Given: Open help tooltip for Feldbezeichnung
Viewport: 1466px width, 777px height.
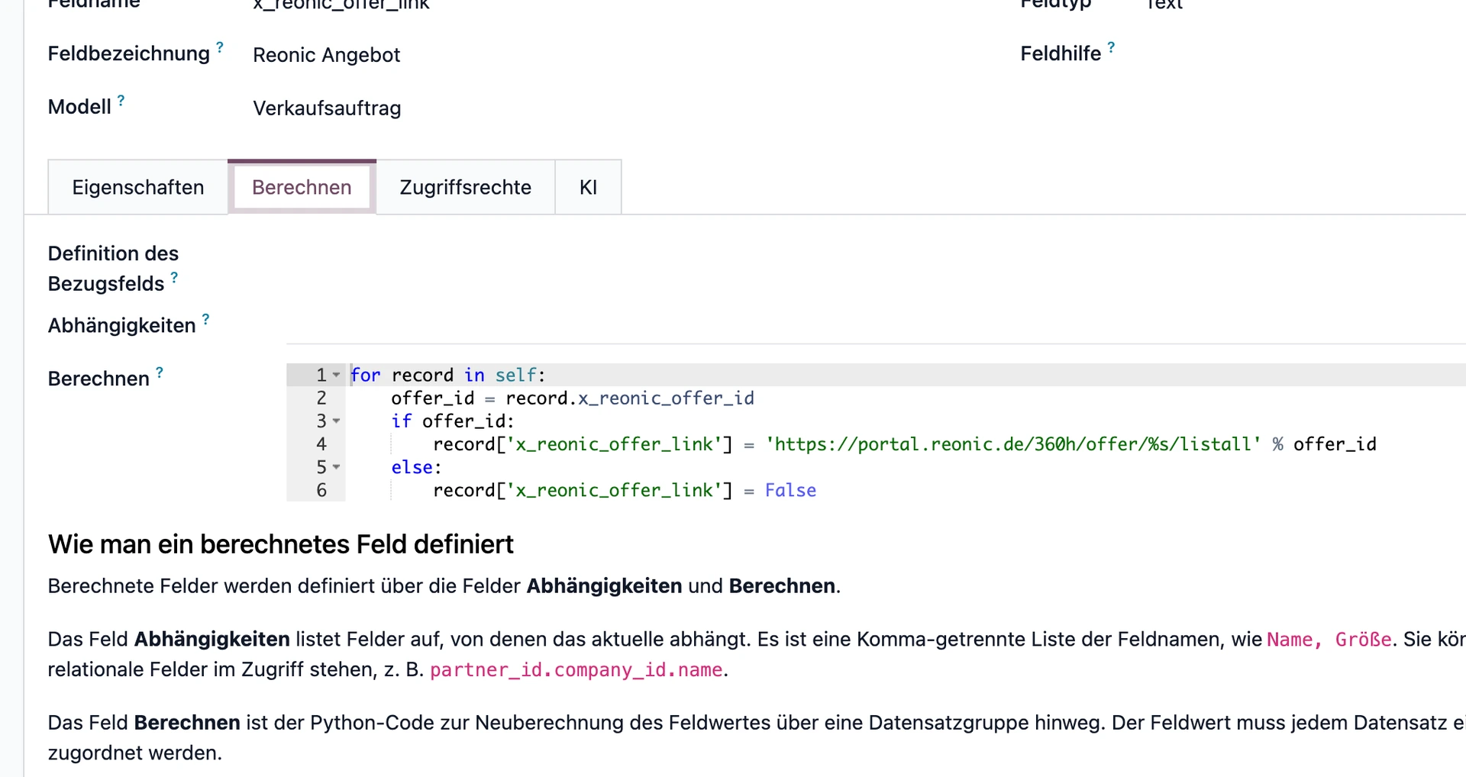Looking at the screenshot, I should (x=220, y=47).
